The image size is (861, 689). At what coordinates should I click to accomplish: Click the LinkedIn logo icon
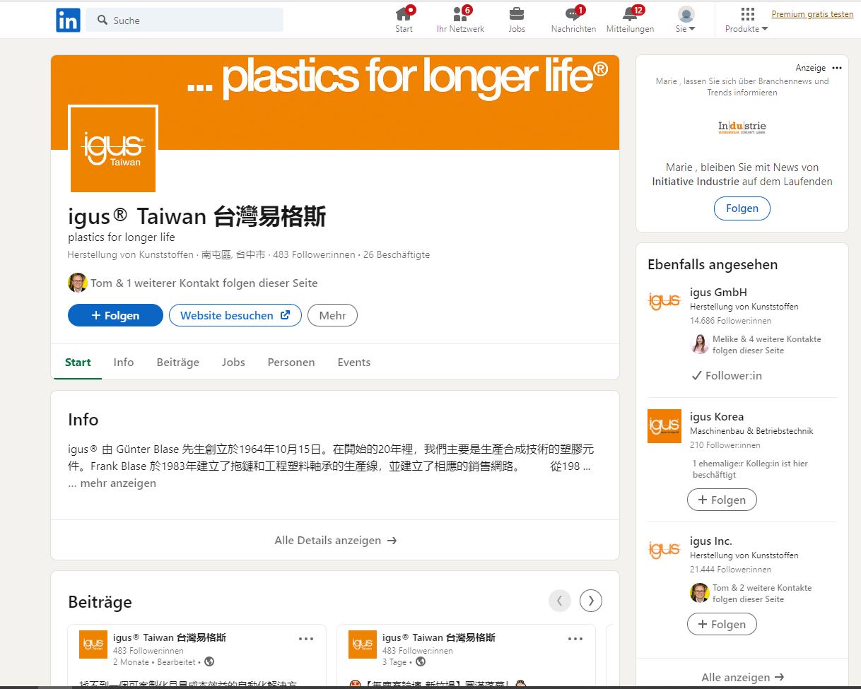click(68, 20)
